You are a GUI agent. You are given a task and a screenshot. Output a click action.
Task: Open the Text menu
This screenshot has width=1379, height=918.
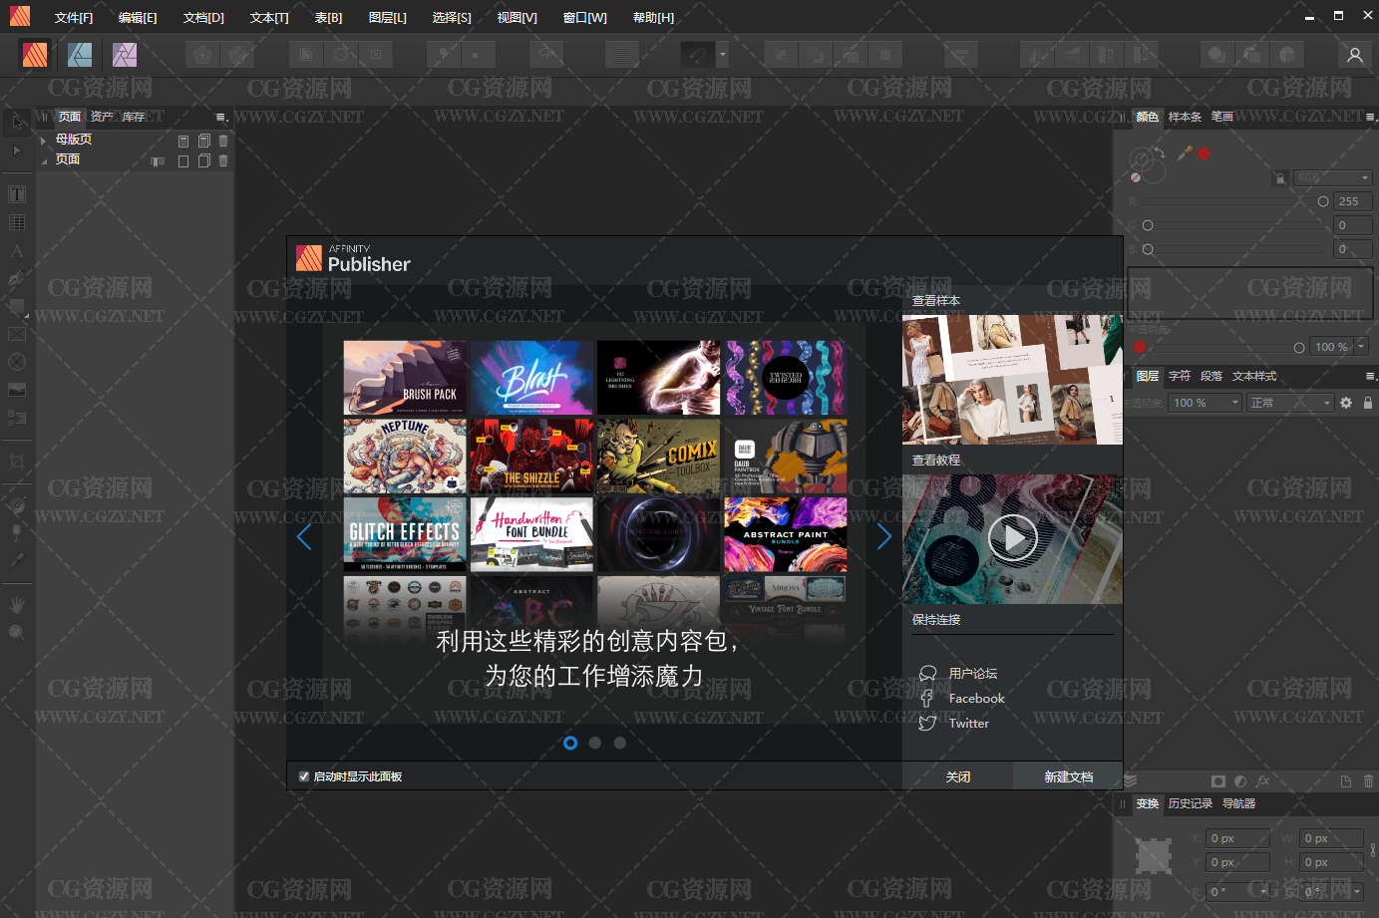tap(269, 17)
